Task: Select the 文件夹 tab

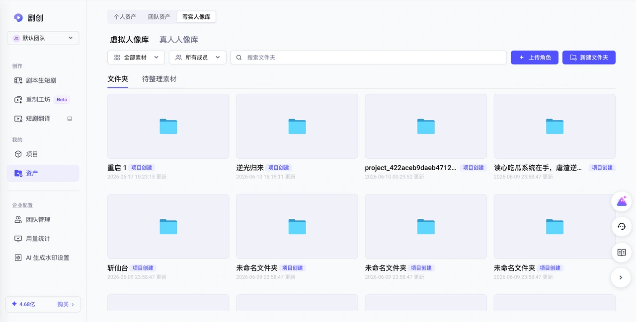Action: [118, 79]
